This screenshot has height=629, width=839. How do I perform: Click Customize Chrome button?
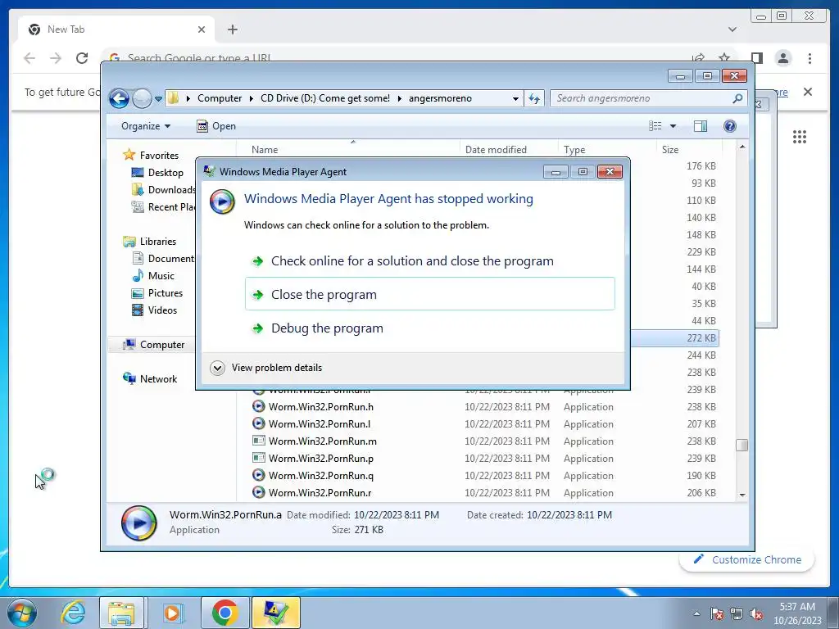coord(747,559)
